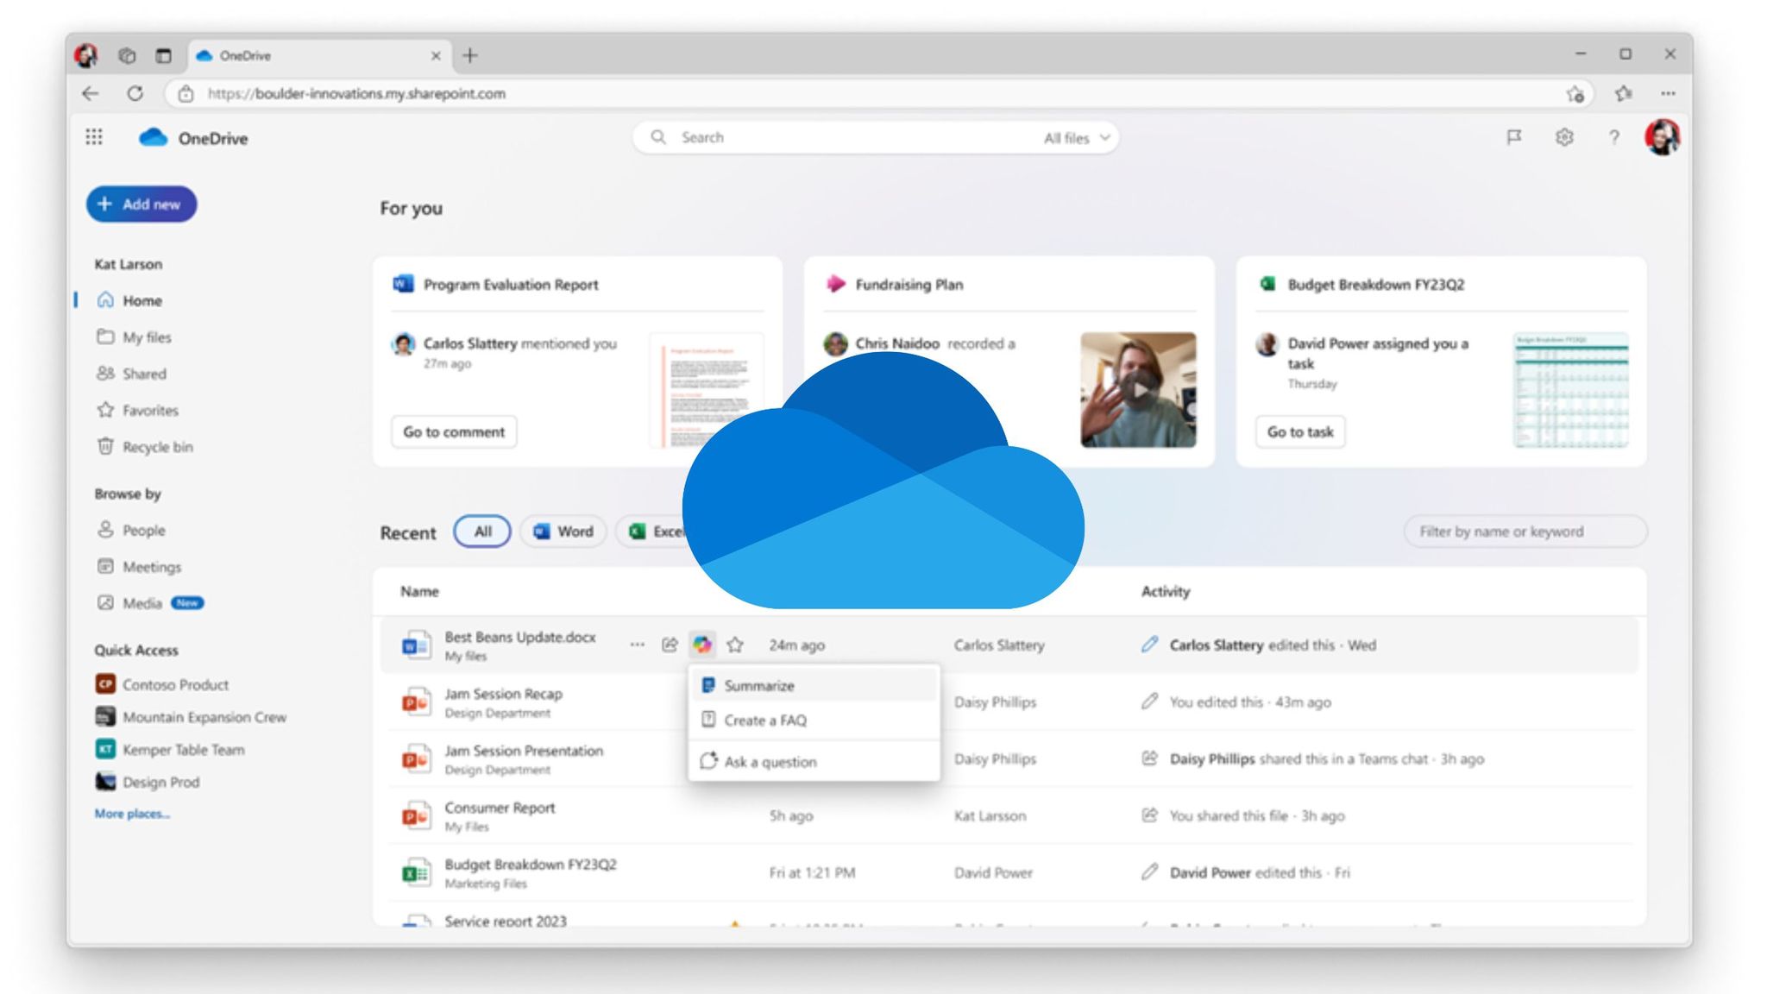Open the Copilot icon on Best Beans Update.docx
The image size is (1767, 994).
tap(703, 644)
